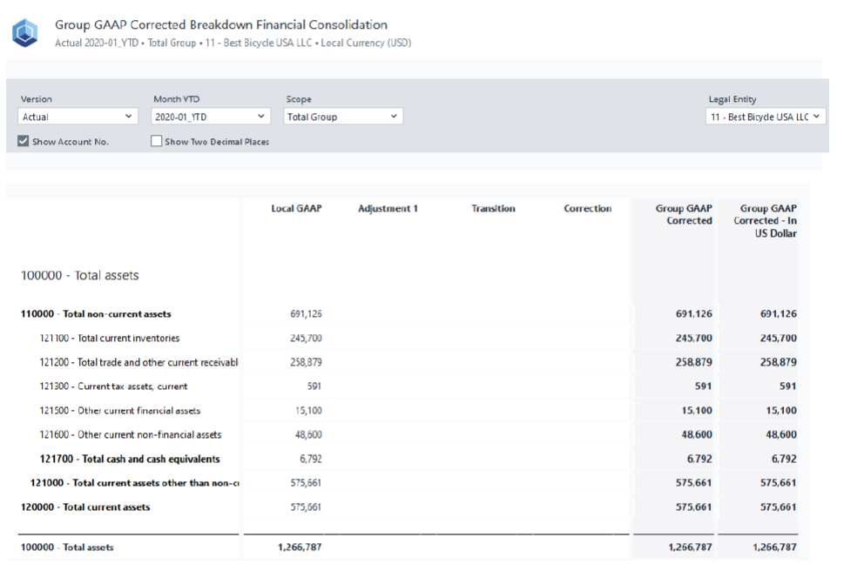Viewport: 844px width, 571px height.
Task: Click the blue hexagon app logo
Action: 24,34
